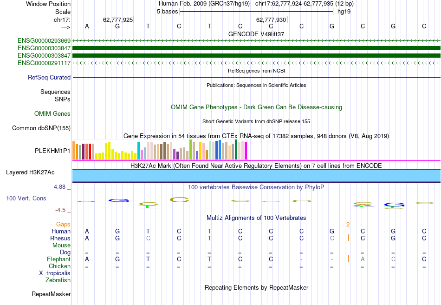Click Multiz Alignments of 100 Vertebrates title
This screenshot has width=441, height=305.
coord(256,218)
